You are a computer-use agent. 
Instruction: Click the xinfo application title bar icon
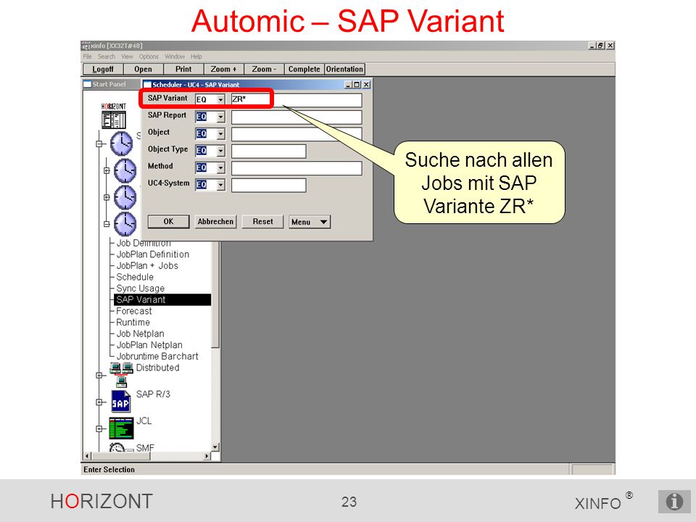point(86,46)
